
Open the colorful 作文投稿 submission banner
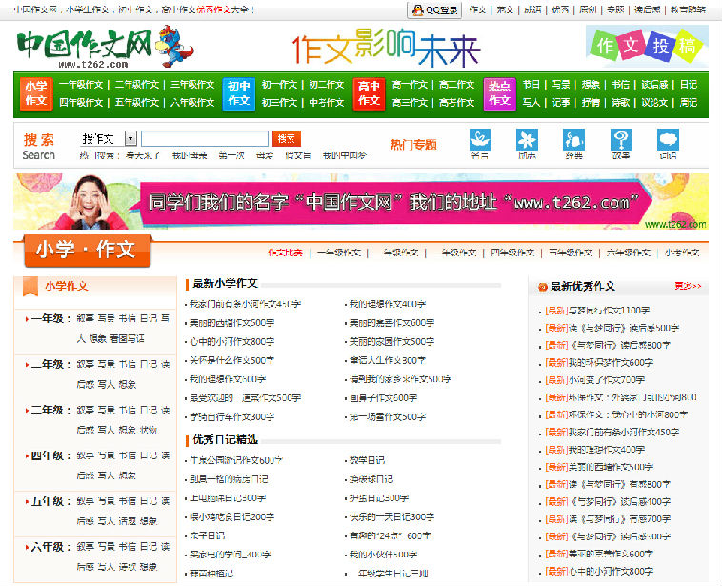coord(647,47)
